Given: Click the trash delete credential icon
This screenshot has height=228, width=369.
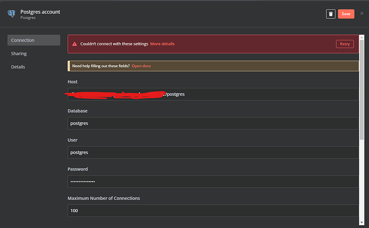Looking at the screenshot, I should (330, 14).
